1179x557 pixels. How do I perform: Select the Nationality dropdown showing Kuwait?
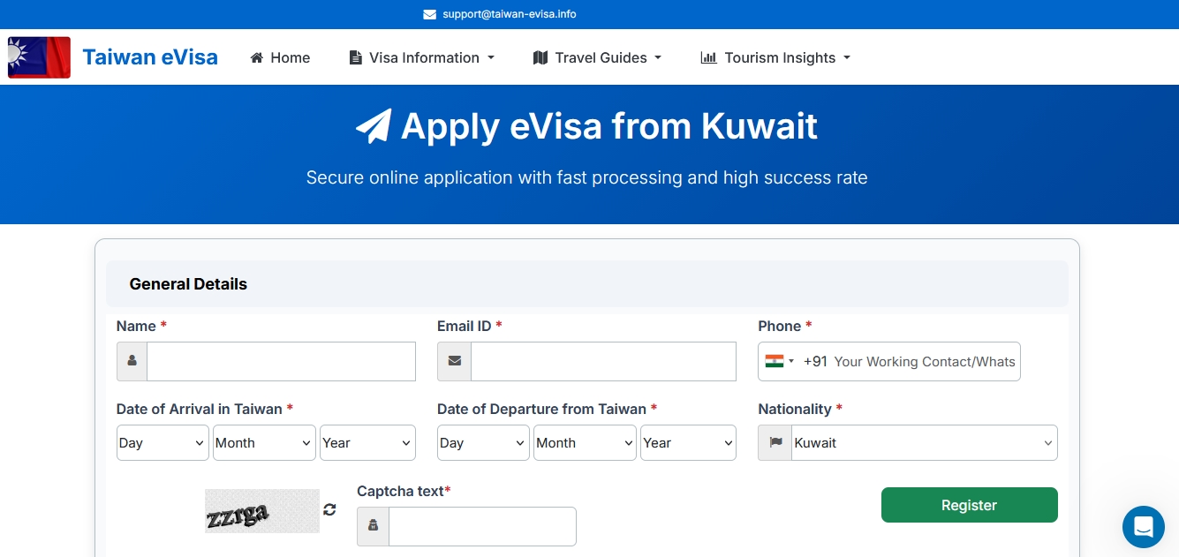[924, 443]
